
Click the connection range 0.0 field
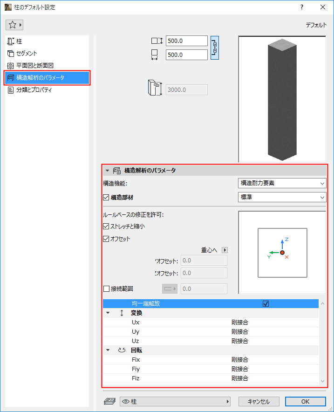click(204, 289)
